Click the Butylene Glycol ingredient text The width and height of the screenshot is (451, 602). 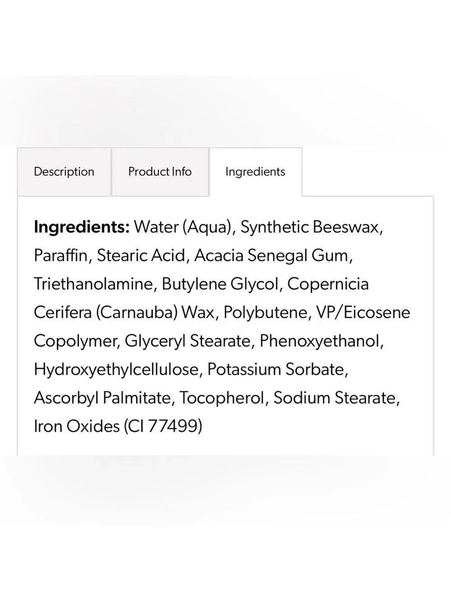coord(220,285)
